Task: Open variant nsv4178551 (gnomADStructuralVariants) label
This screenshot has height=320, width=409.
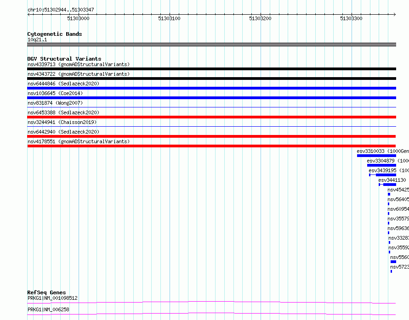Action: coord(79,141)
